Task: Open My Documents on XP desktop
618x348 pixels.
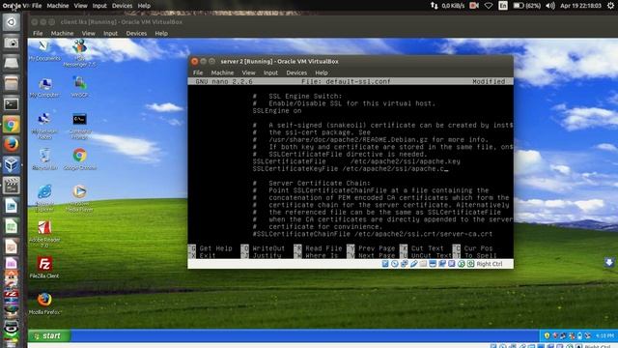Action: (44, 50)
